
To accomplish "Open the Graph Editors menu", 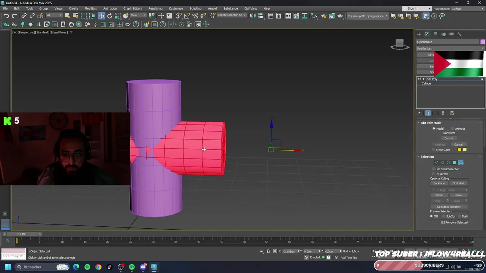I will [x=133, y=8].
